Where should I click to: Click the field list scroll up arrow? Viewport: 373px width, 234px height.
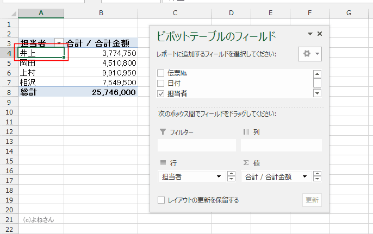[x=317, y=74]
